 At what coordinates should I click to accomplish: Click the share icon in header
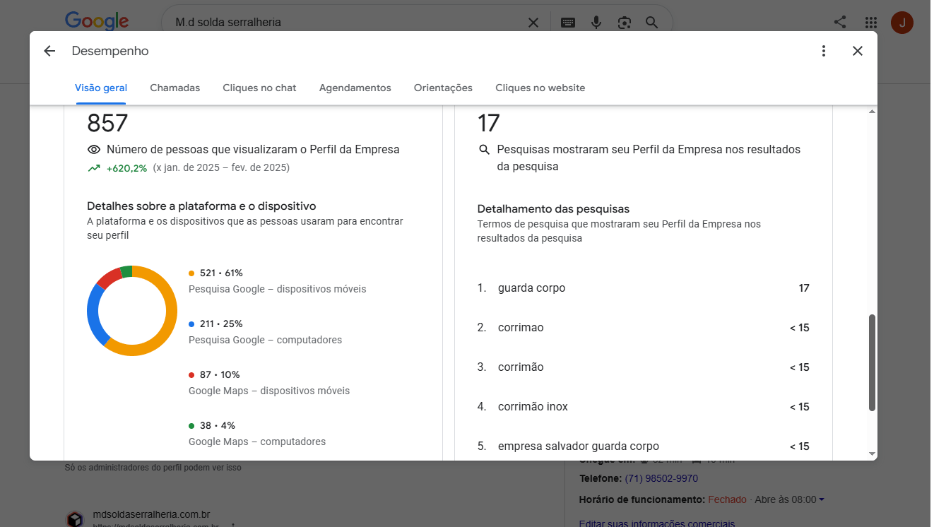click(840, 23)
